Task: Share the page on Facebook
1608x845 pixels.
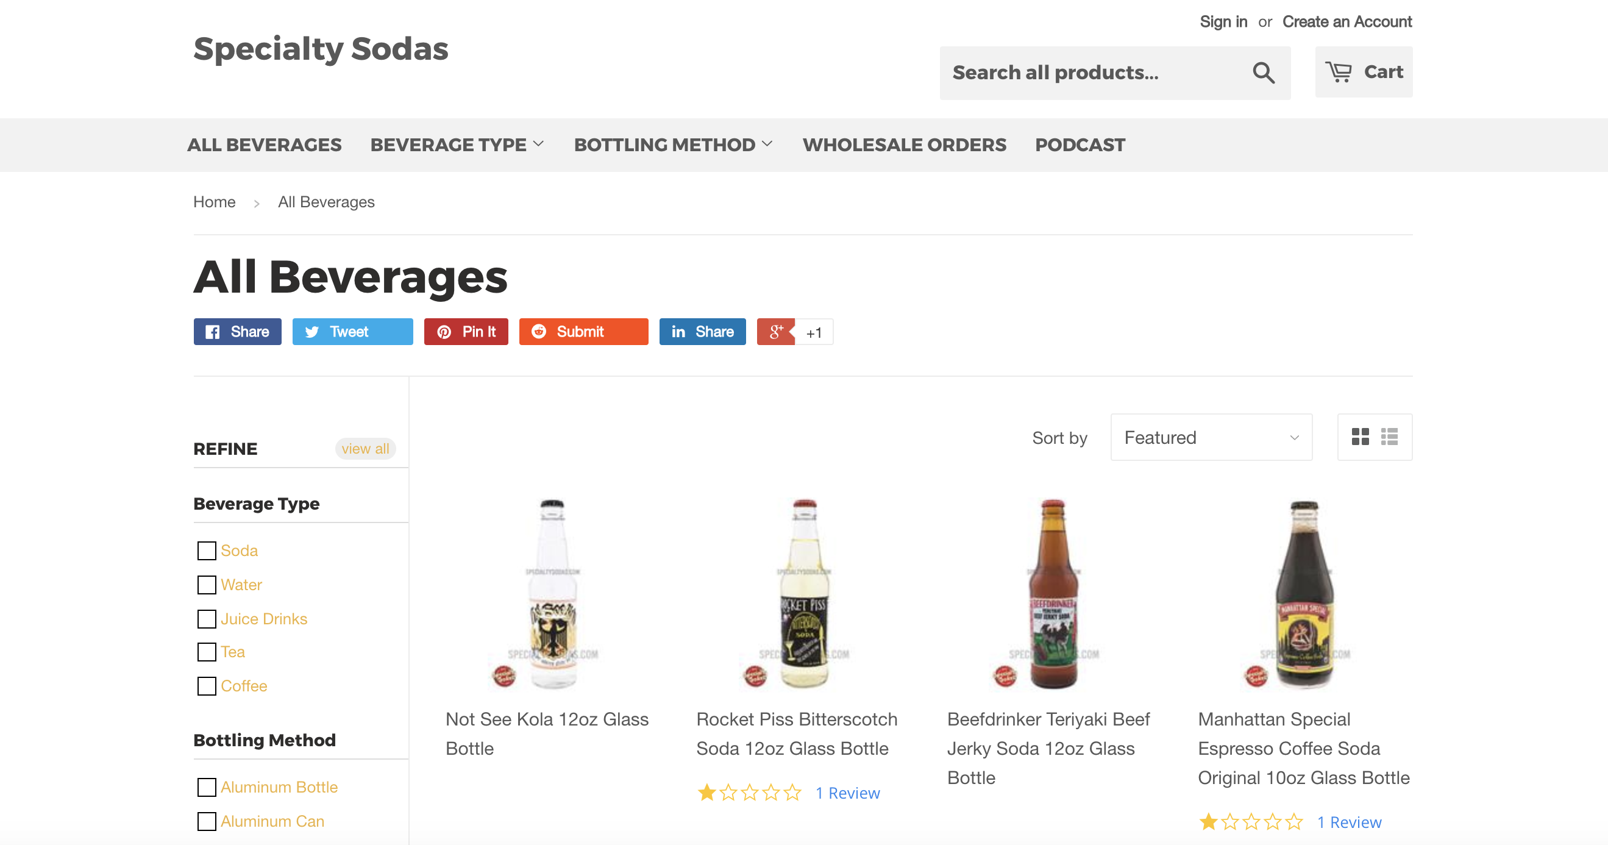Action: pyautogui.click(x=237, y=332)
